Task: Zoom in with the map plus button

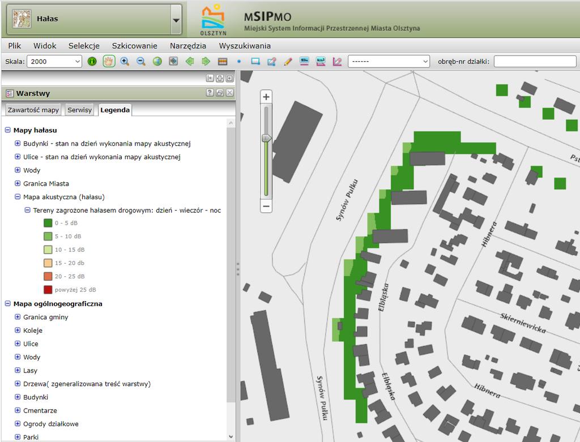Action: tap(266, 97)
